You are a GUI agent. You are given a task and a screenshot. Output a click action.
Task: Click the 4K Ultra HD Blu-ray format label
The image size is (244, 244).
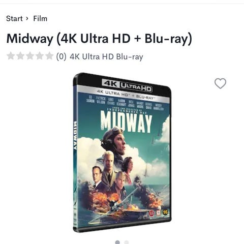(106, 56)
